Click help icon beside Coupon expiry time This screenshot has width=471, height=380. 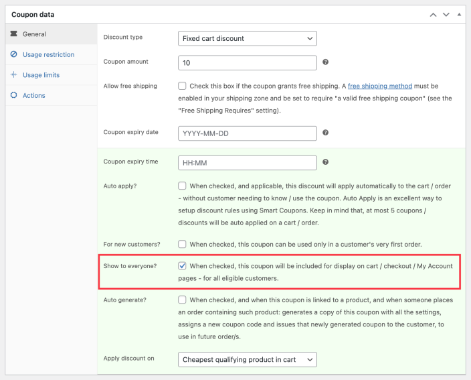[325, 162]
